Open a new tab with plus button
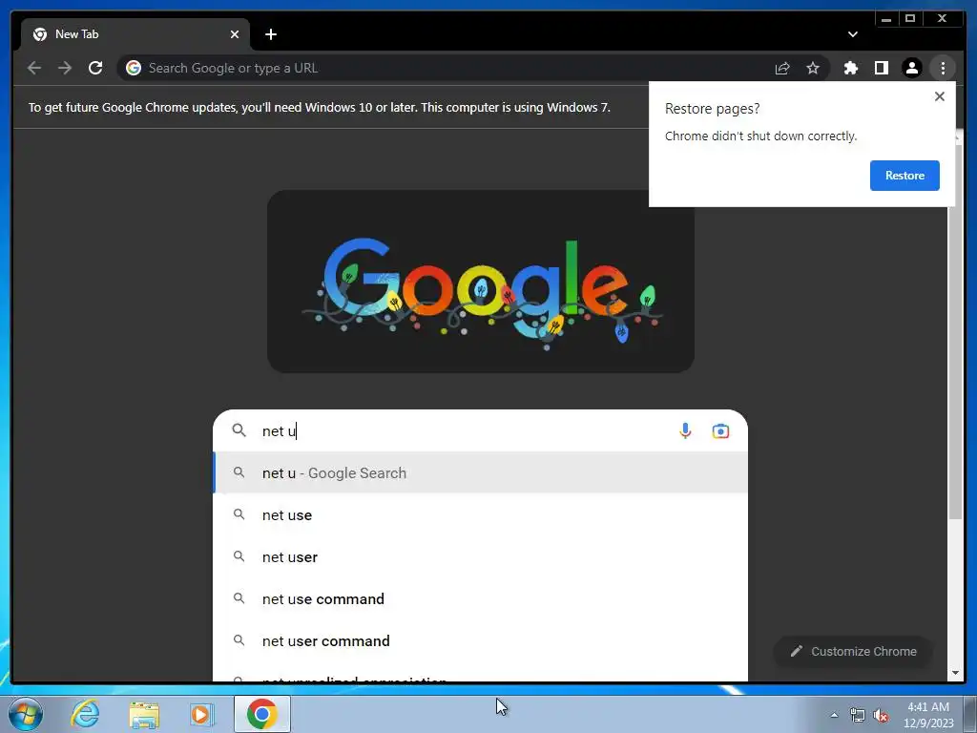This screenshot has width=977, height=733. [x=270, y=34]
